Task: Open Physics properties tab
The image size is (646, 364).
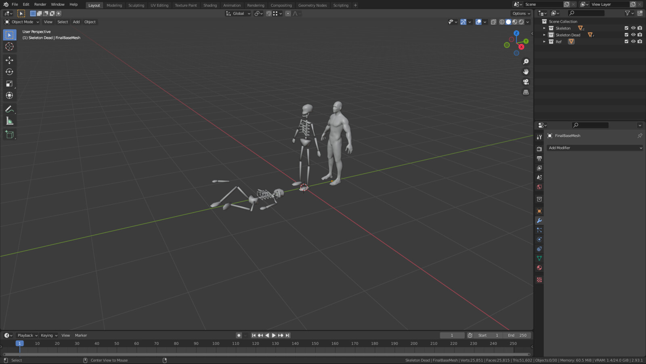Action: click(x=539, y=239)
